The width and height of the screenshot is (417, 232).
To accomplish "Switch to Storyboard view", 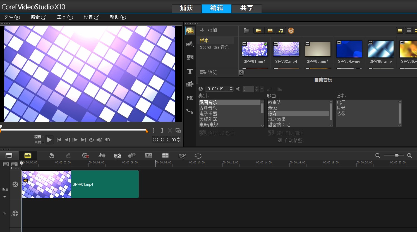I will 9,156.
